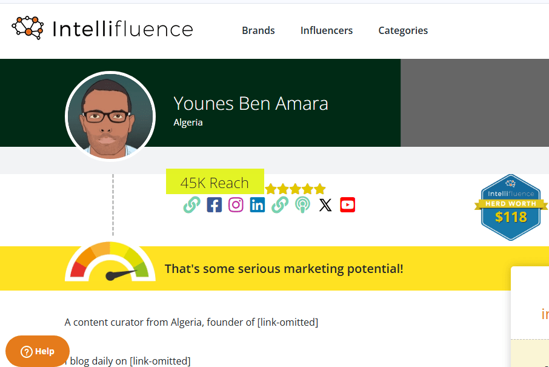Click the marketing potential gauge meter

click(x=110, y=264)
